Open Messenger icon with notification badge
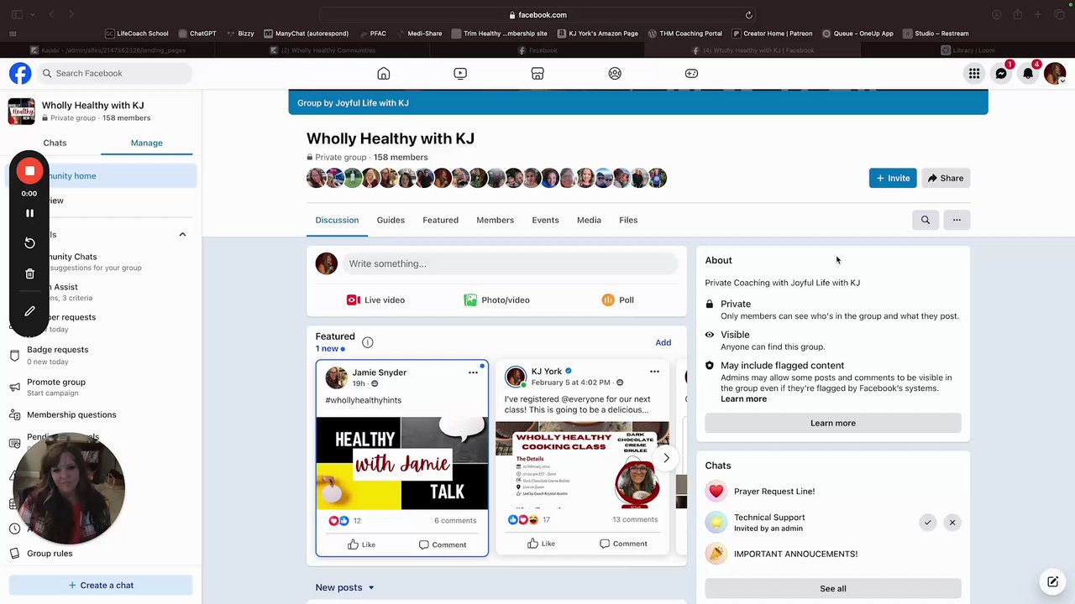Viewport: 1075px width, 604px height. (x=1001, y=73)
